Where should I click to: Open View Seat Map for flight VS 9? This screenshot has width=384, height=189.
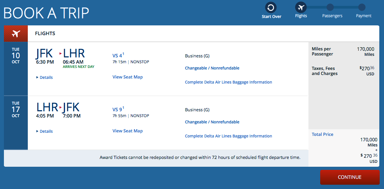pyautogui.click(x=128, y=131)
